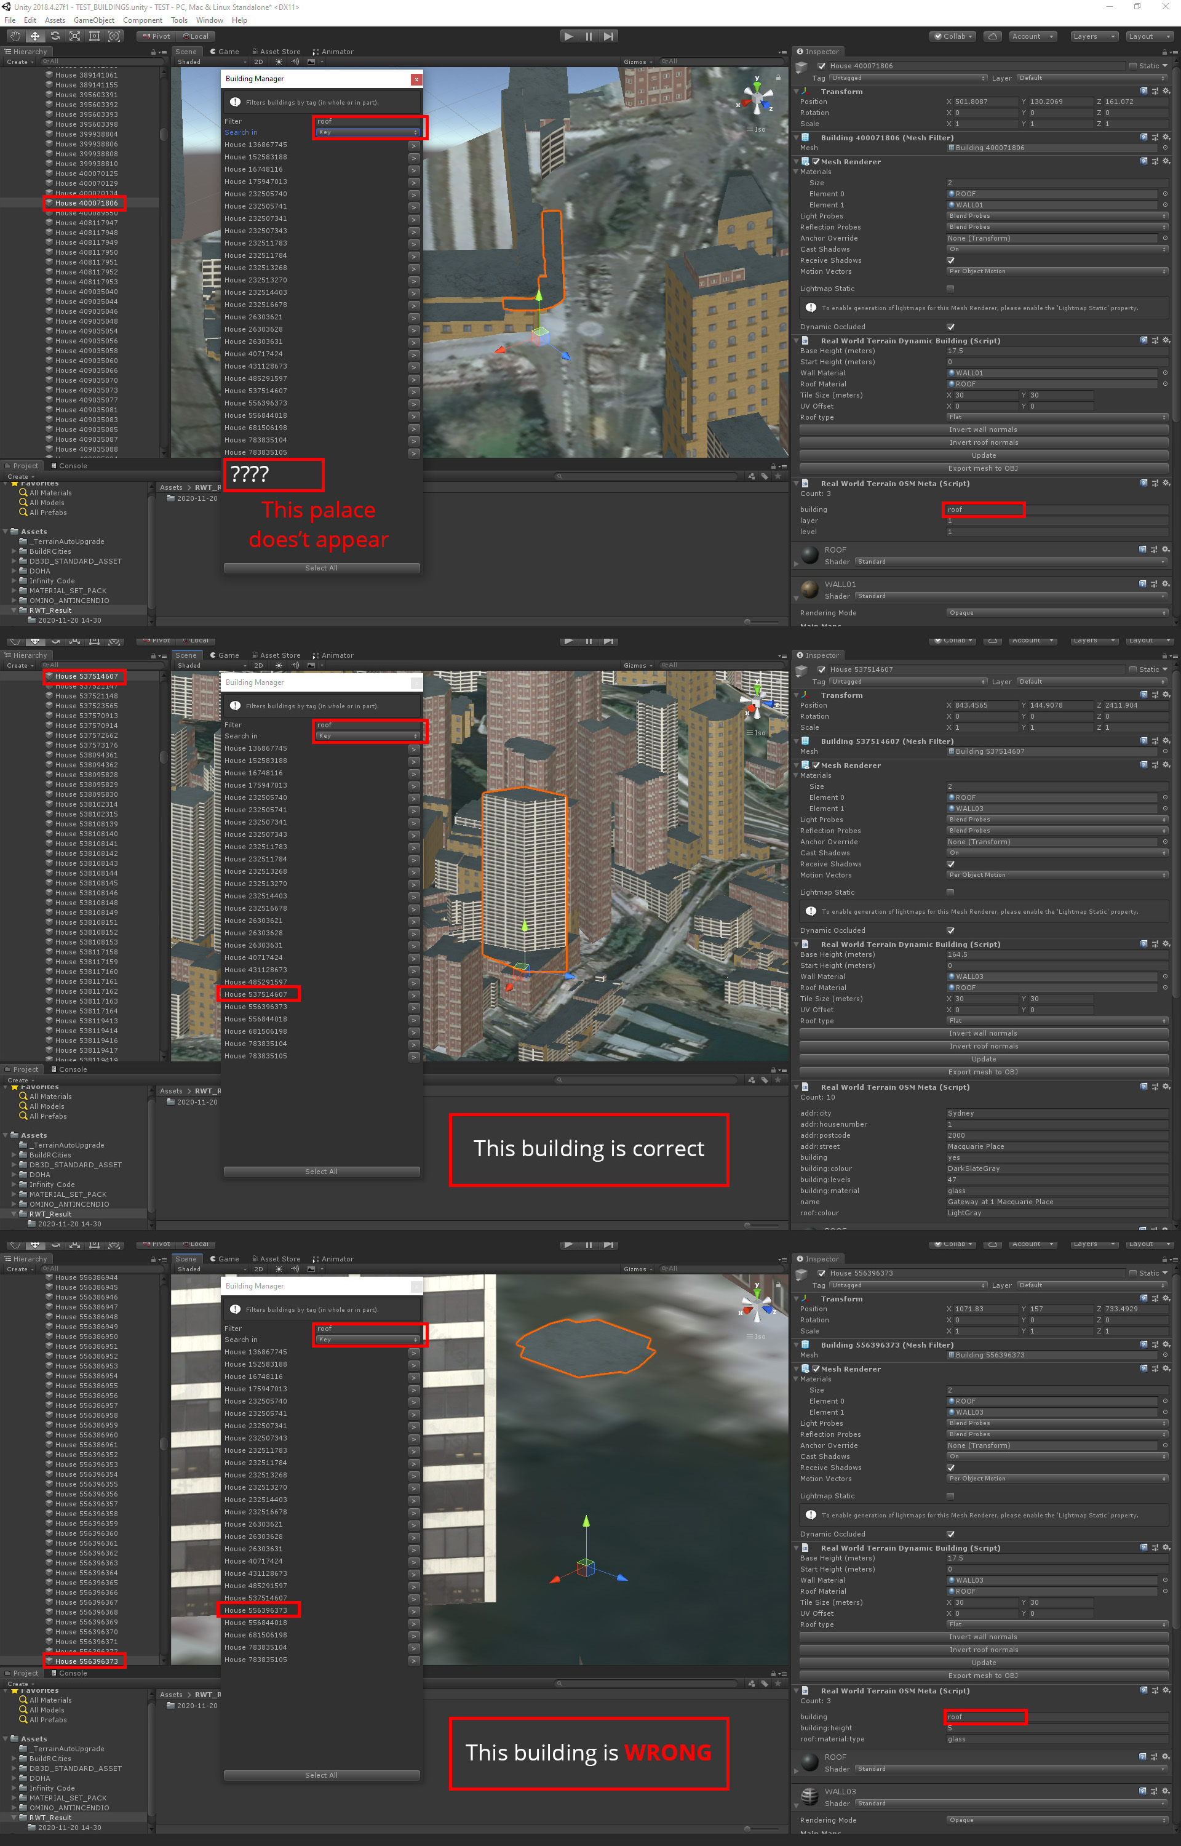
Task: Open the cloud Services icon beside Collab
Action: point(992,36)
